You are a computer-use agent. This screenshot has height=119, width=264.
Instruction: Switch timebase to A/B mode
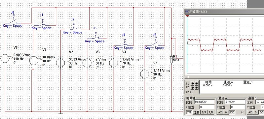(x=211, y=112)
